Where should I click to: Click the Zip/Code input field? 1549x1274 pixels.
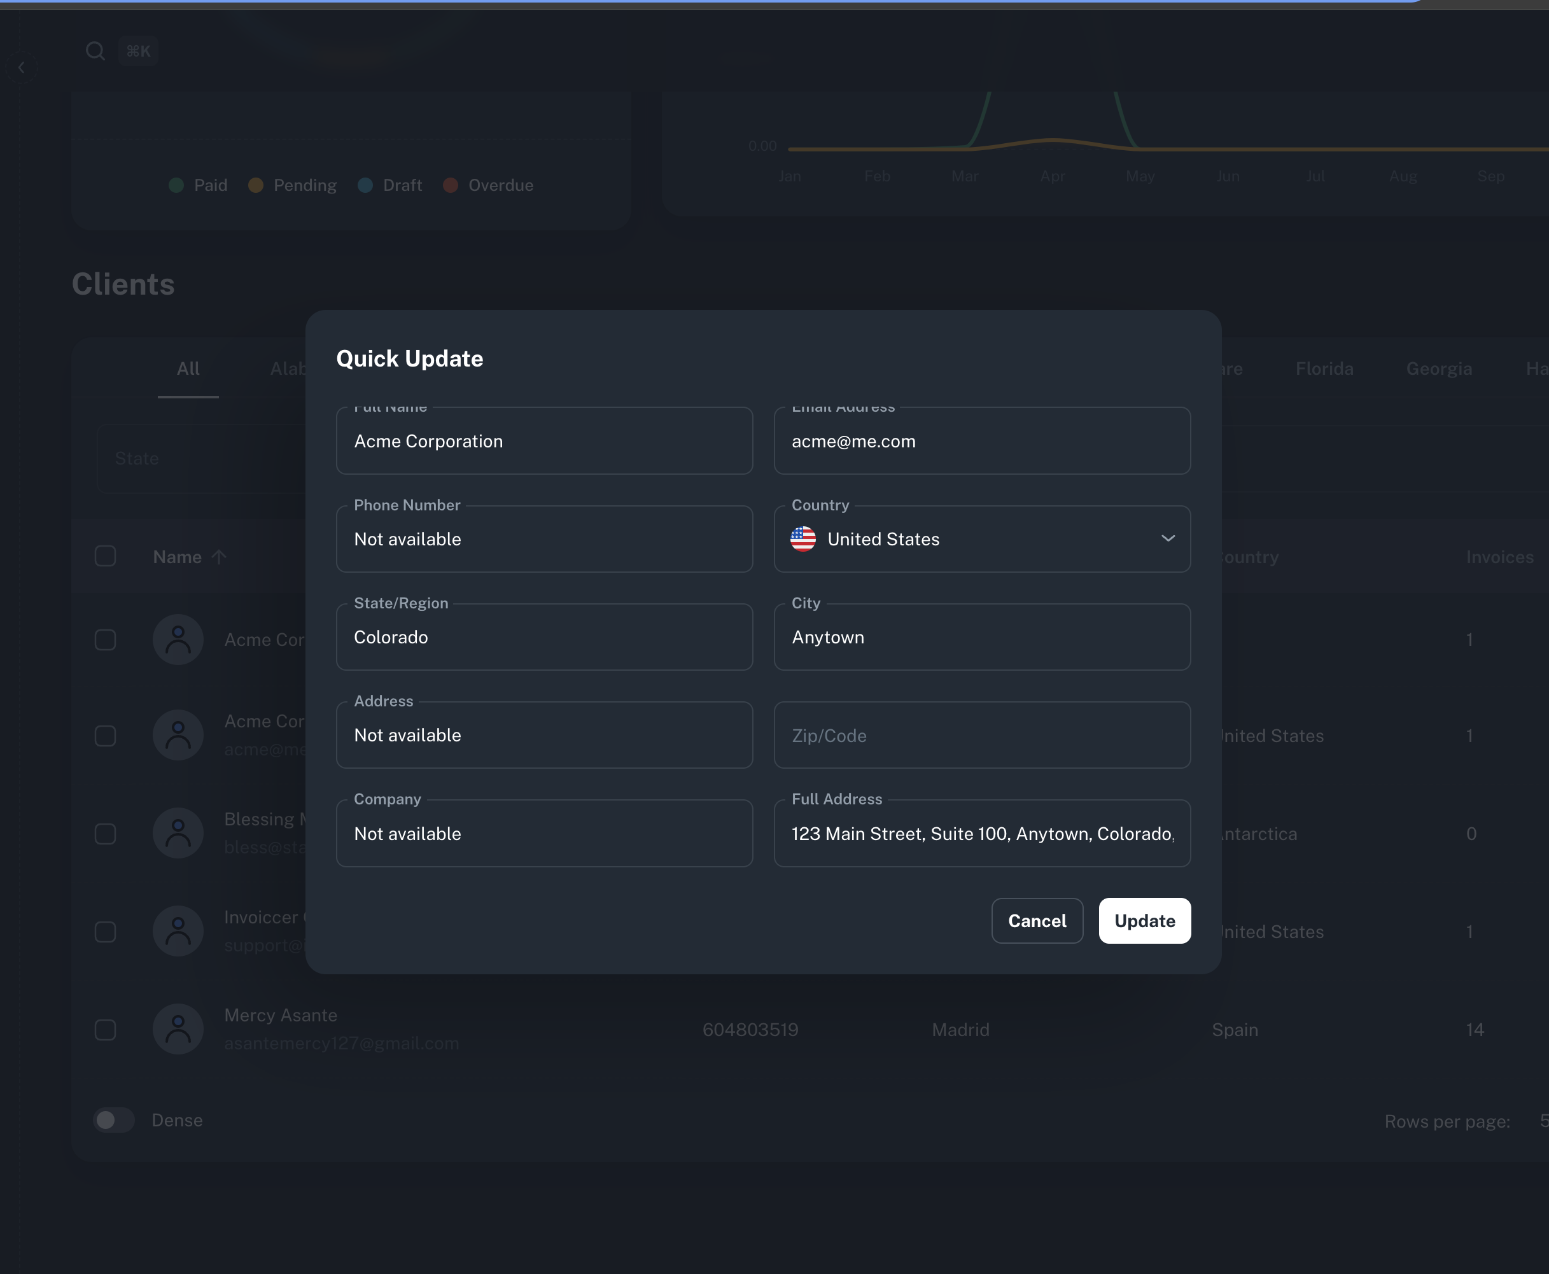982,736
